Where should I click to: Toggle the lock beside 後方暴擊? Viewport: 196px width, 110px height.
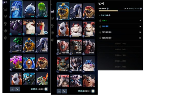pyautogui.click(x=100, y=26)
